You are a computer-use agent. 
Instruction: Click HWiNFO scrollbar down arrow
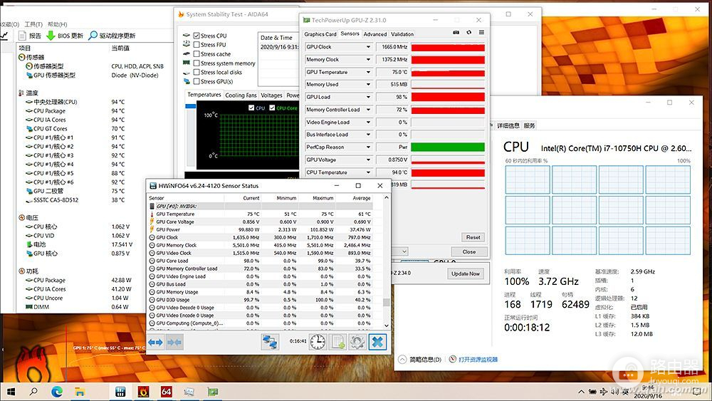[387, 326]
